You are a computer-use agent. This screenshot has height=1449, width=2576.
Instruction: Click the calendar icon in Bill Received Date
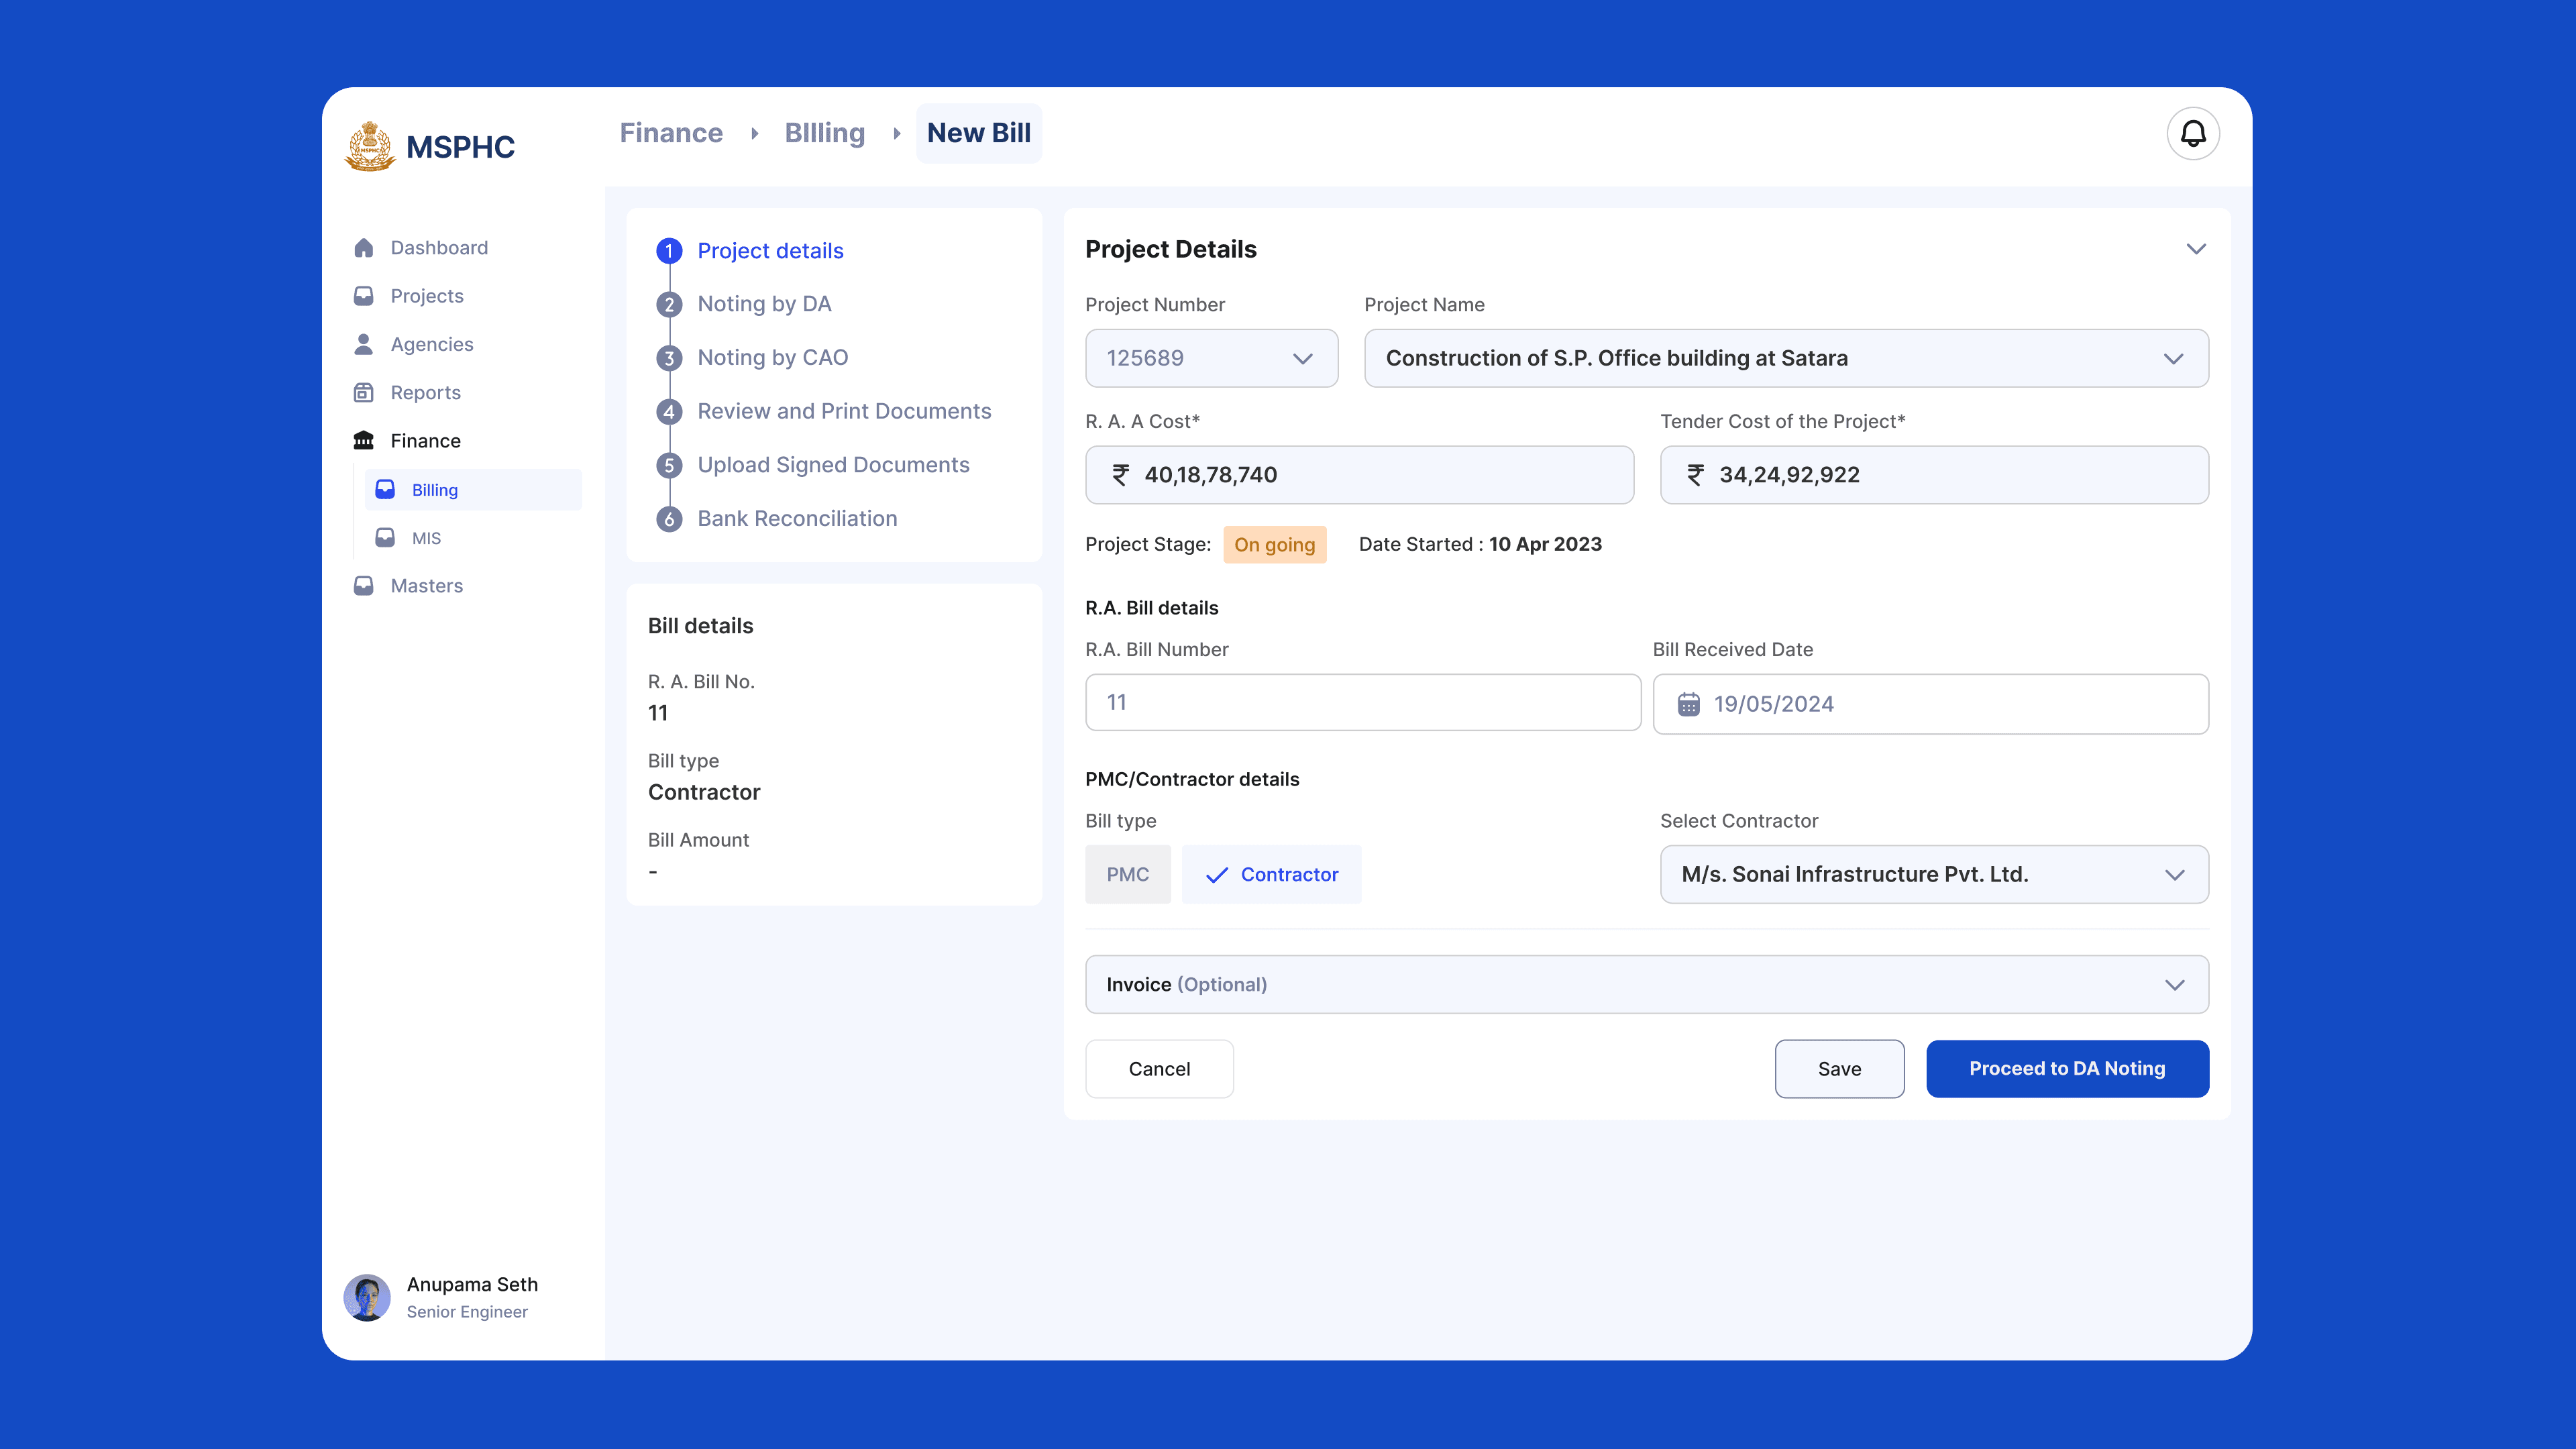[x=1688, y=704]
